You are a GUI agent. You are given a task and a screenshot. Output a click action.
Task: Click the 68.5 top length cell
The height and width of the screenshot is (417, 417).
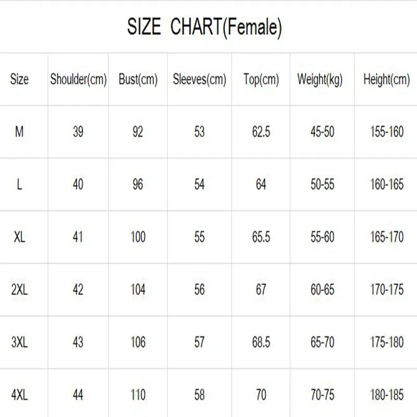click(261, 342)
